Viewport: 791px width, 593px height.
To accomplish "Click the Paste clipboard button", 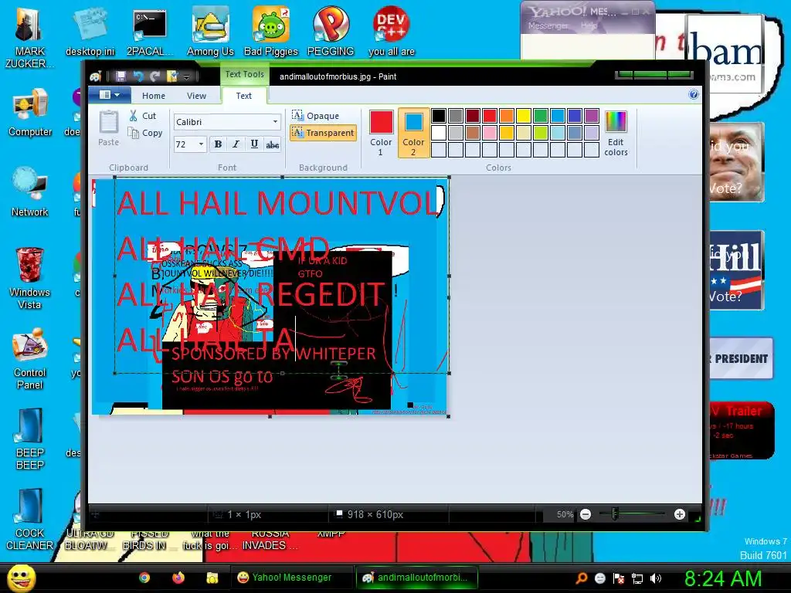I will click(x=108, y=129).
